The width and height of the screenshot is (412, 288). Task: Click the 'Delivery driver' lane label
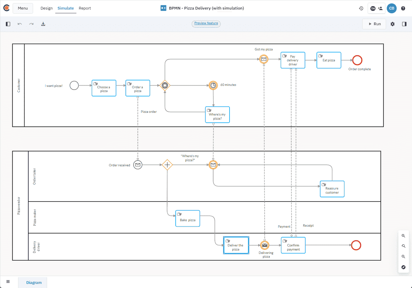(36, 247)
